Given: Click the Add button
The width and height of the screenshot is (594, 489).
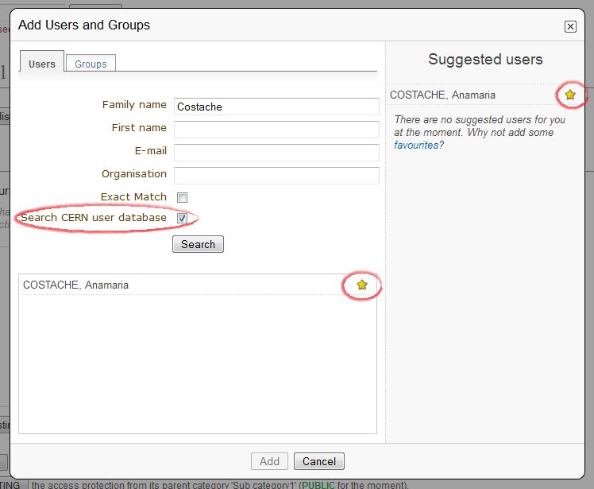Looking at the screenshot, I should coord(269,461).
